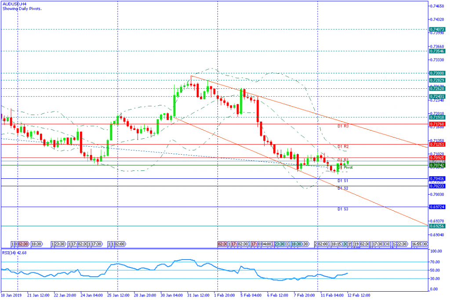This screenshot has width=450, height=300.
Task: Click the 0.69724 blue price tag
Action: (x=437, y=207)
